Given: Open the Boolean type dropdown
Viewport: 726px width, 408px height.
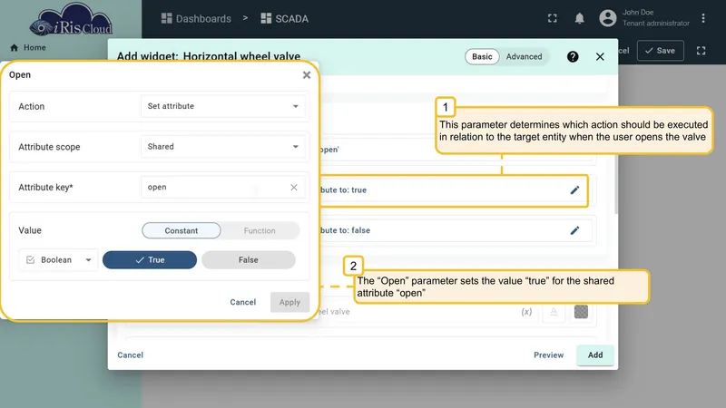Looking at the screenshot, I should [x=58, y=260].
